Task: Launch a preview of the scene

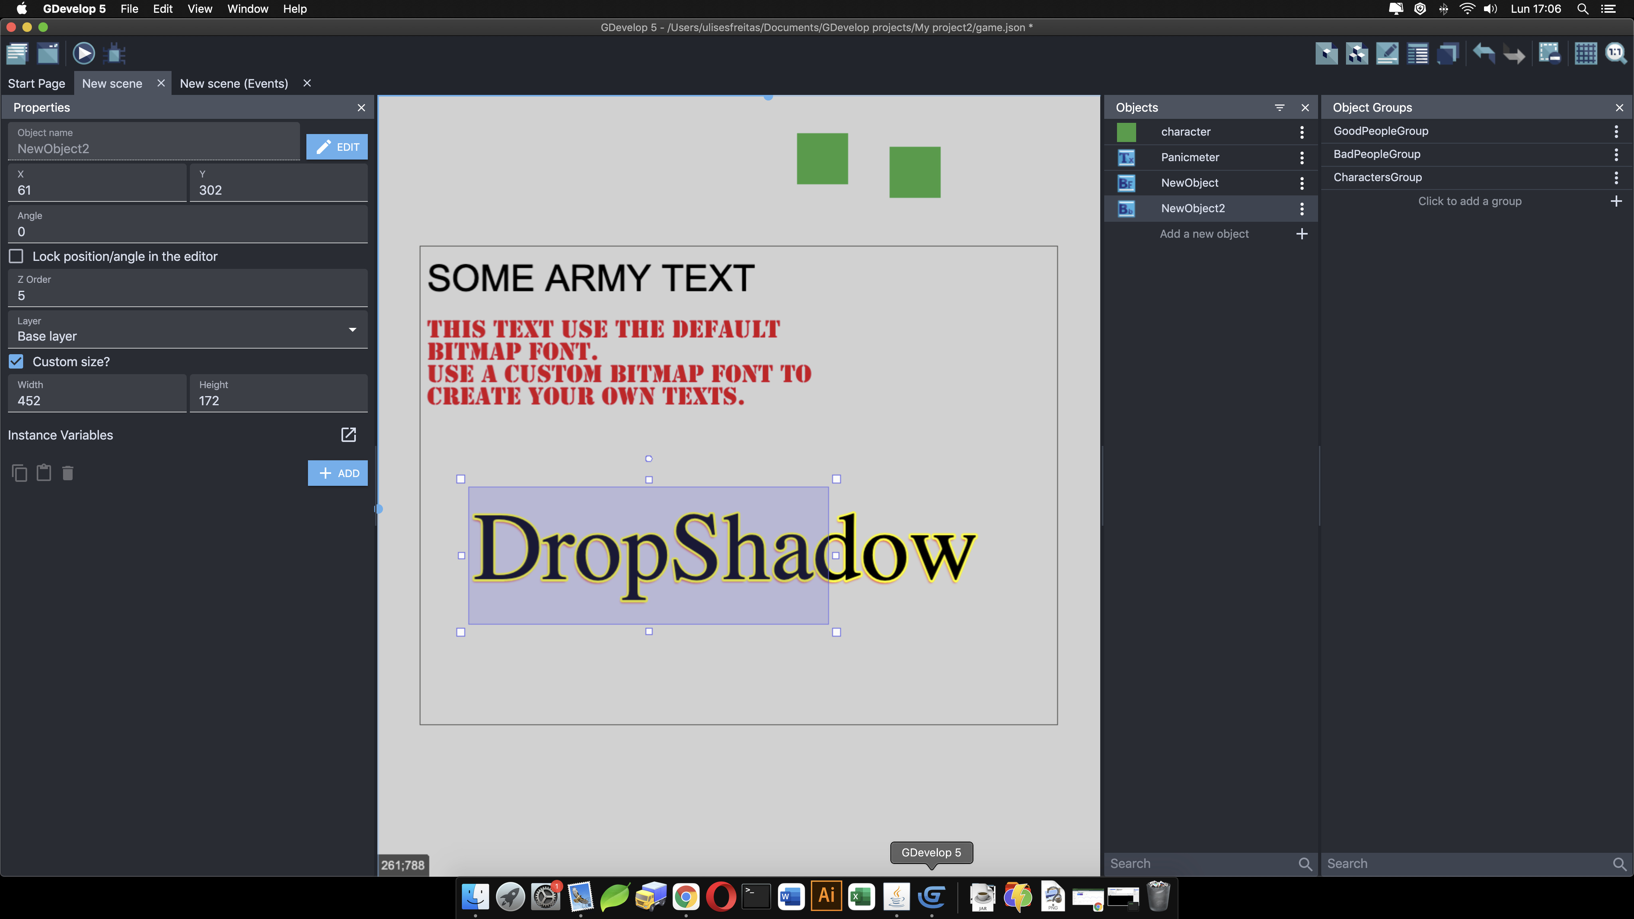Action: [x=84, y=53]
